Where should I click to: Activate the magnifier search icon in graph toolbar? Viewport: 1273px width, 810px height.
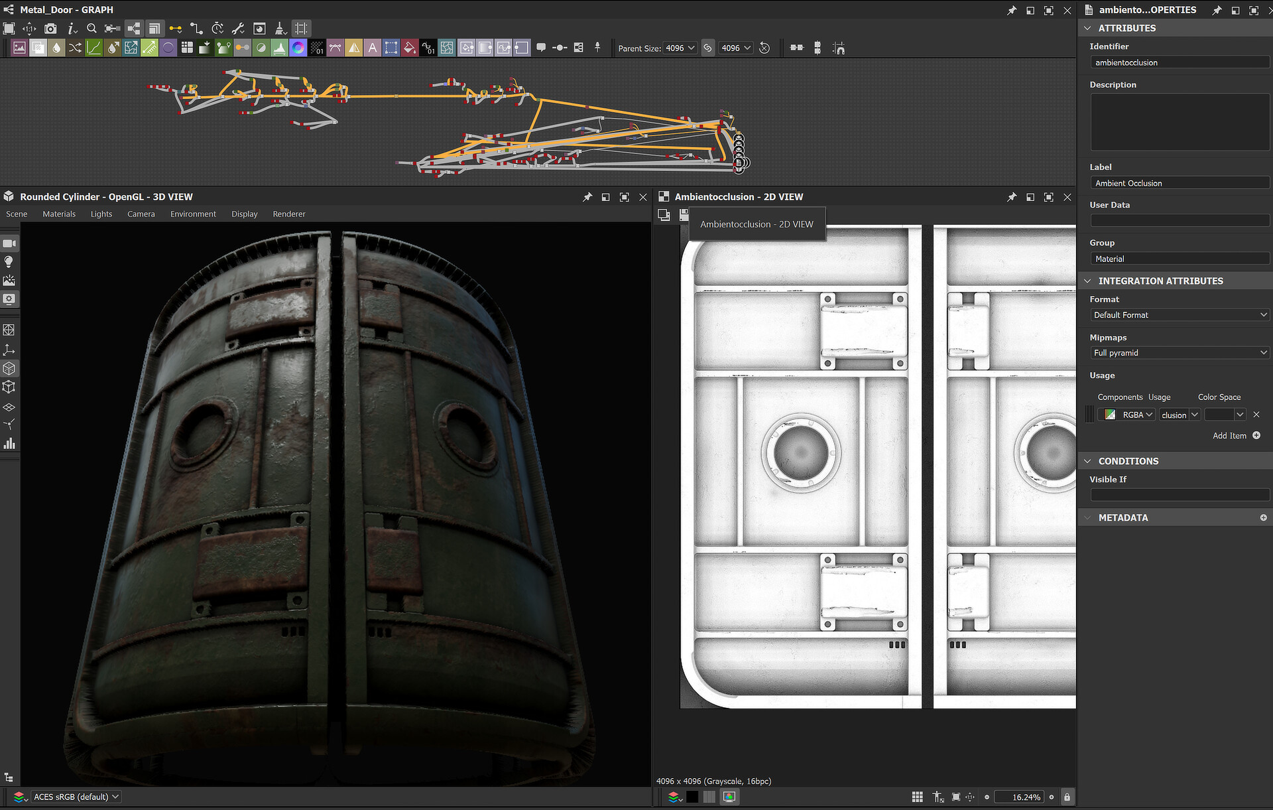point(92,29)
